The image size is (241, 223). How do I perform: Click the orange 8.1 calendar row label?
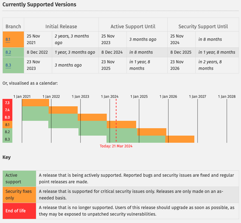point(7,125)
